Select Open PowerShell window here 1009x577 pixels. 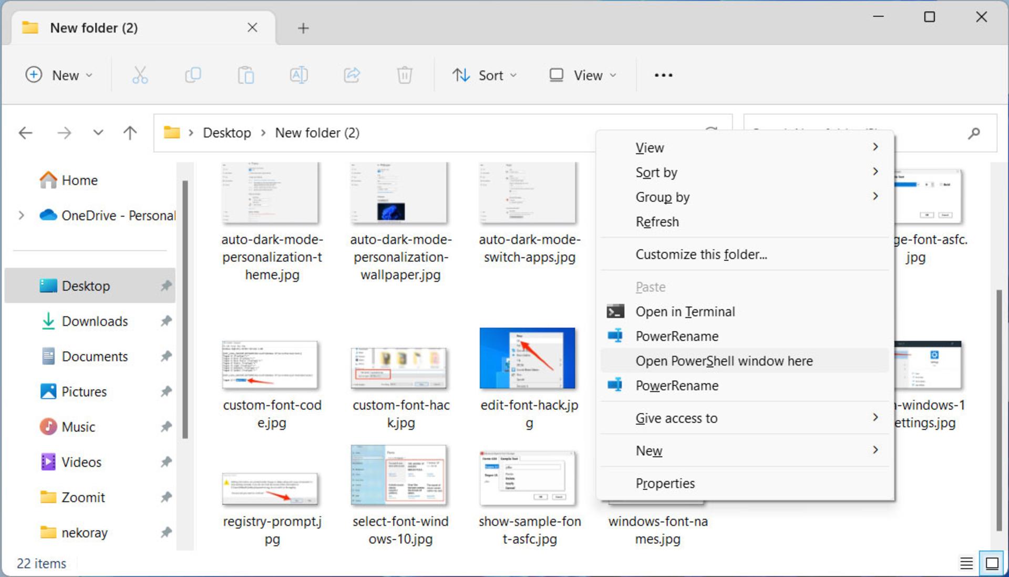click(x=745, y=361)
